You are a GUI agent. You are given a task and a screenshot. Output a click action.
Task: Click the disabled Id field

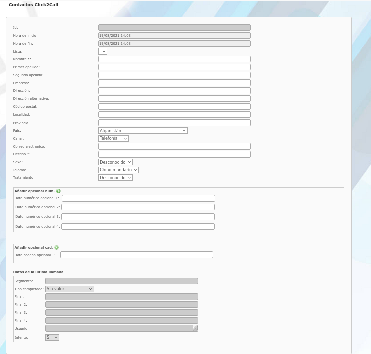pos(174,28)
